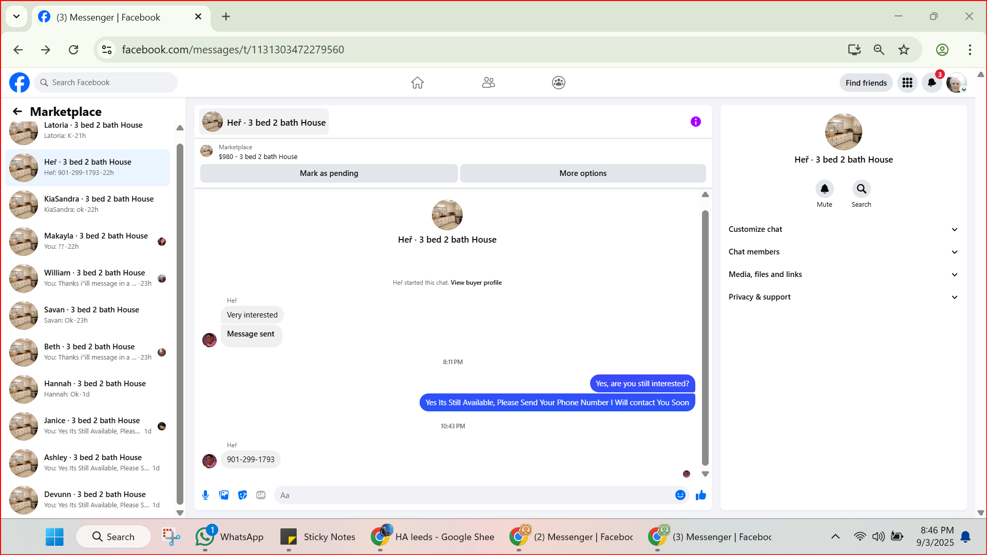The height and width of the screenshot is (555, 987).
Task: Open the Groups icon in top navigation
Action: tap(559, 83)
